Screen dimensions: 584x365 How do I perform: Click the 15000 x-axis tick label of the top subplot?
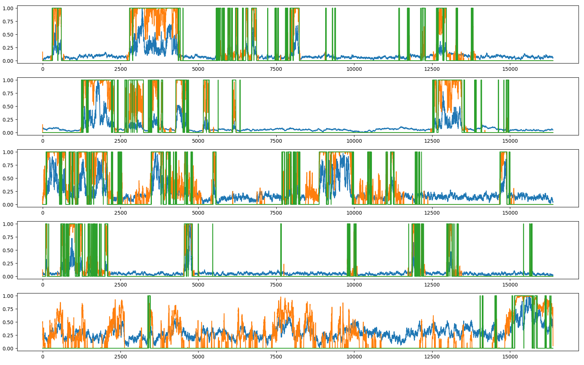(x=510, y=69)
